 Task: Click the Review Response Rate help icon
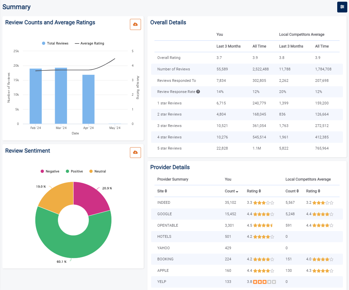tap(198, 92)
